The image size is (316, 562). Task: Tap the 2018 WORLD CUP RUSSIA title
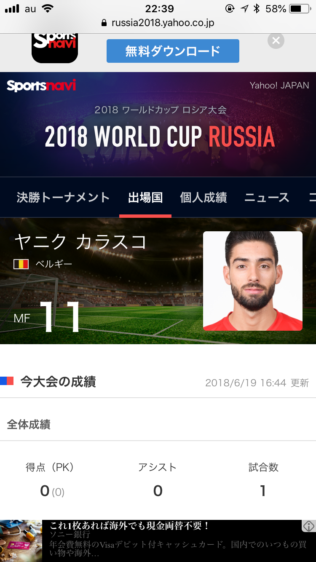pyautogui.click(x=160, y=136)
